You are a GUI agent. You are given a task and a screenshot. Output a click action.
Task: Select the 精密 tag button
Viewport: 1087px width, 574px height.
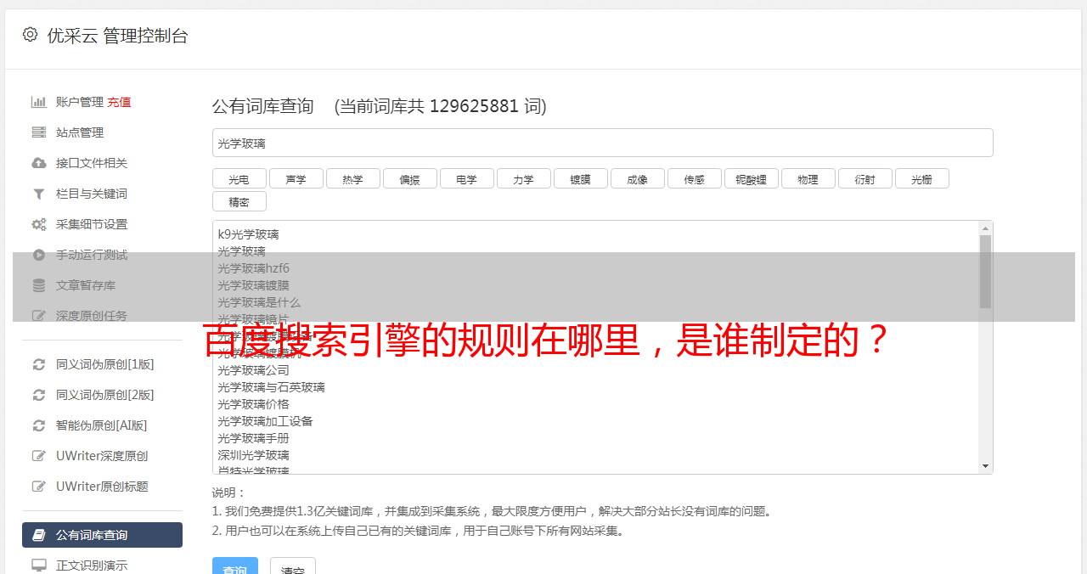[x=239, y=201]
